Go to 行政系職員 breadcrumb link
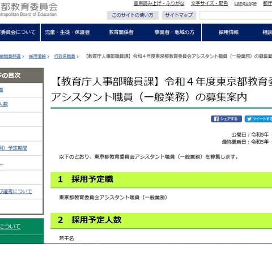The width and height of the screenshot is (272, 272). 65,56
